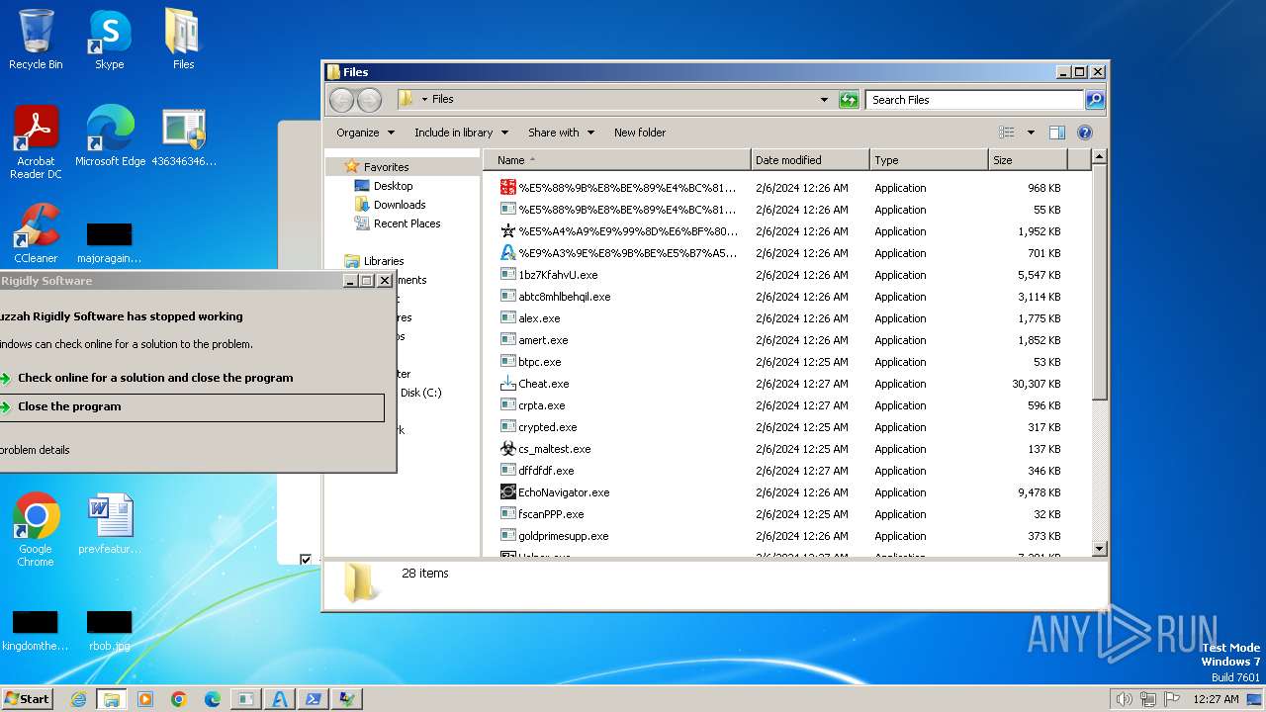
Task: Show problem details in the error dialog
Action: pos(35,450)
